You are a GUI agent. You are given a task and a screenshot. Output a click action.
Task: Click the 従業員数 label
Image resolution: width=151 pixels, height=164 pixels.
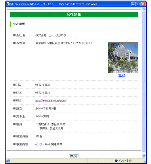tap(22, 137)
